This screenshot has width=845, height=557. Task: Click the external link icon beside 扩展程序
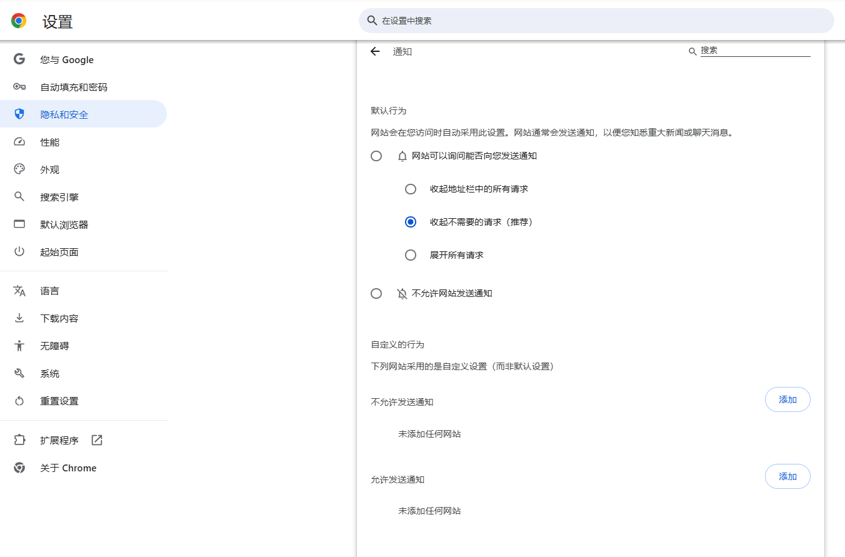click(97, 440)
